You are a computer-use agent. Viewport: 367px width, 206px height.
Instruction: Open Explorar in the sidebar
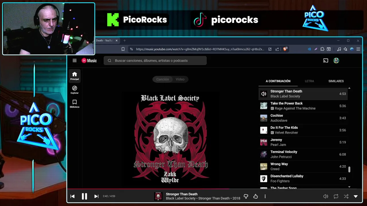pos(75,90)
